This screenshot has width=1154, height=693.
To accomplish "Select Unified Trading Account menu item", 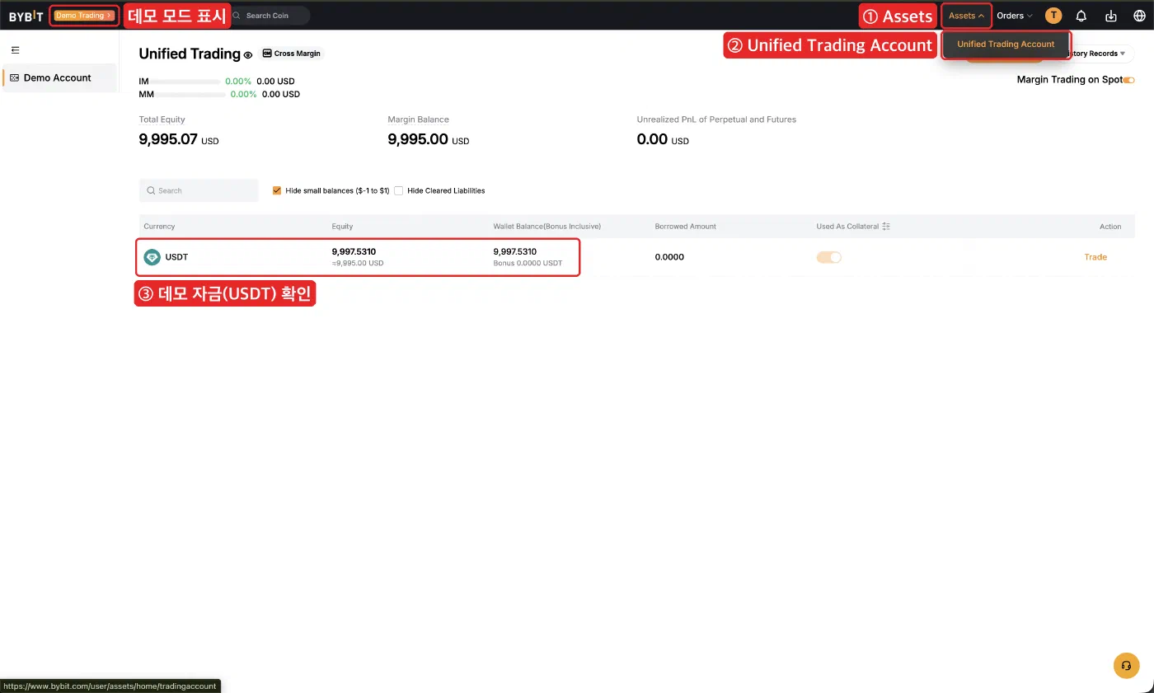I will pos(1006,44).
